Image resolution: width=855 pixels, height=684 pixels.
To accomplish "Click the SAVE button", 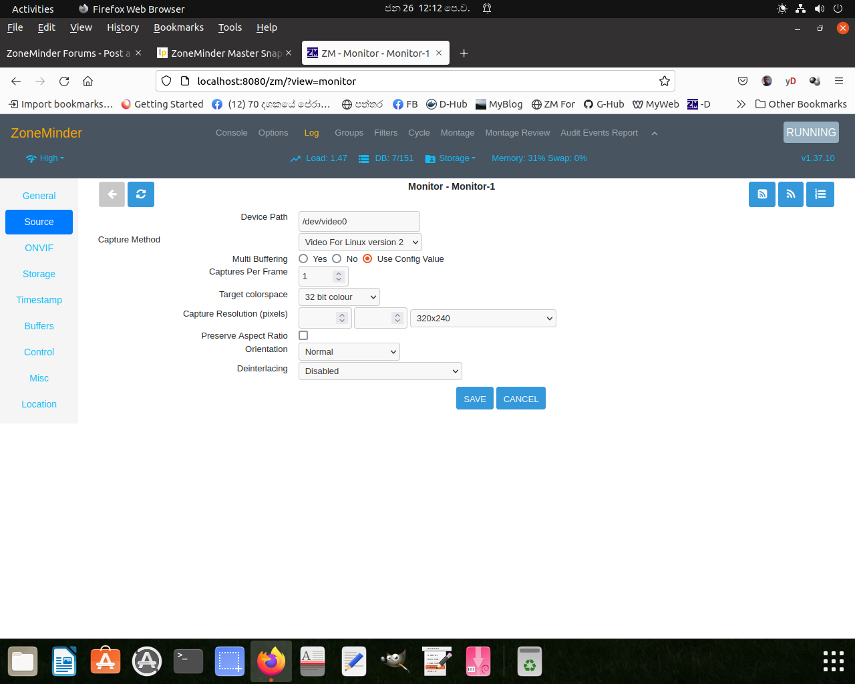I will 475,398.
